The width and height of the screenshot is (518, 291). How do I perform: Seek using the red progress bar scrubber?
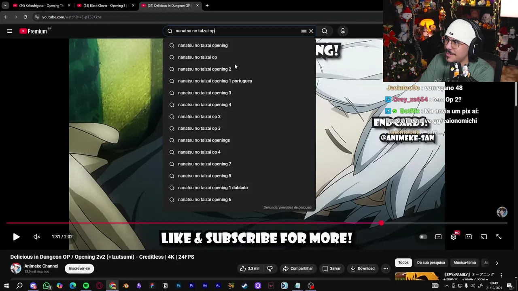pyautogui.click(x=381, y=223)
